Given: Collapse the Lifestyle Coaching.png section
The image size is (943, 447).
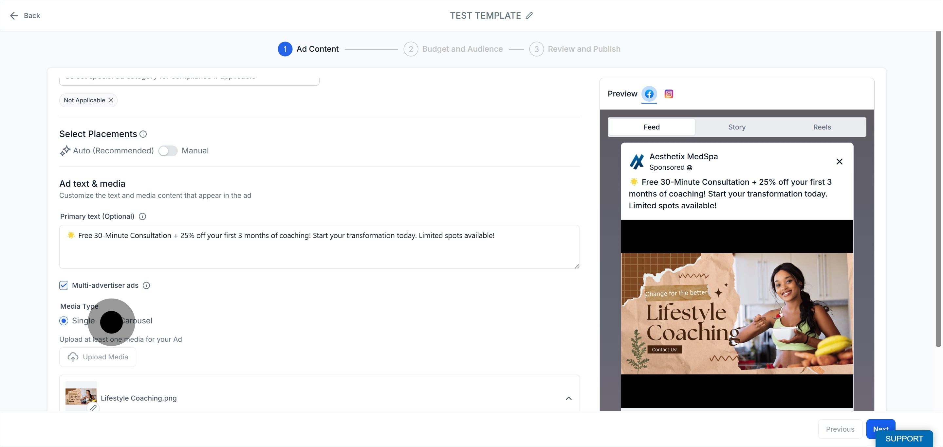Looking at the screenshot, I should point(568,398).
